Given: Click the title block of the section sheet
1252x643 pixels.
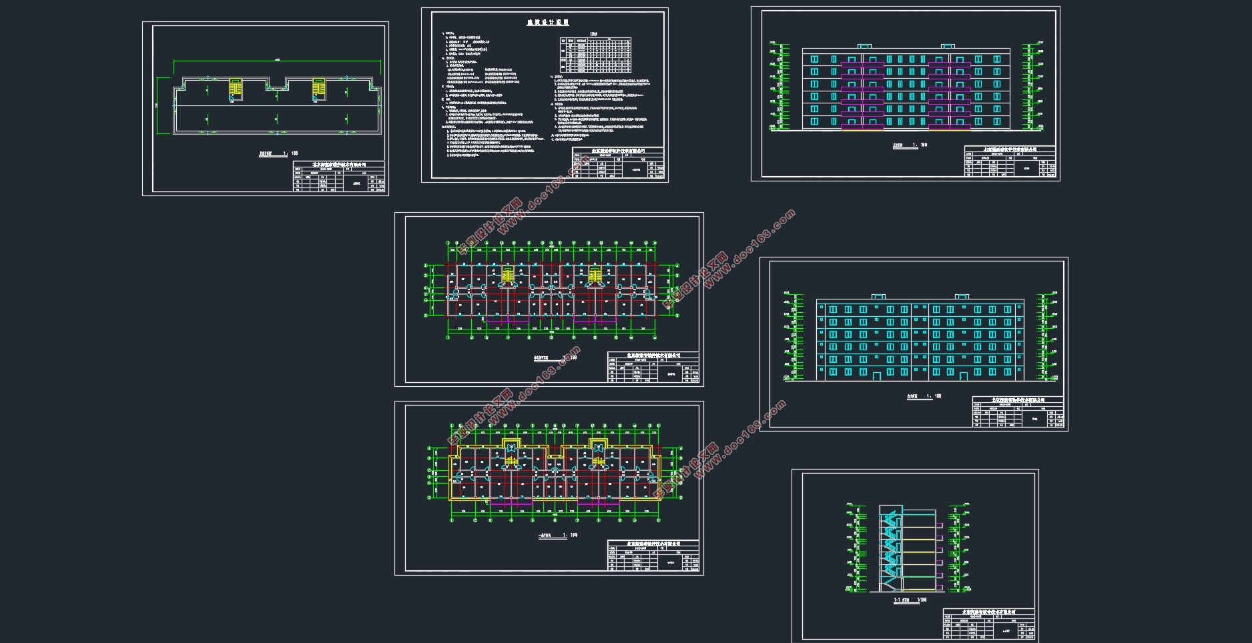Looking at the screenshot, I should pos(989,624).
